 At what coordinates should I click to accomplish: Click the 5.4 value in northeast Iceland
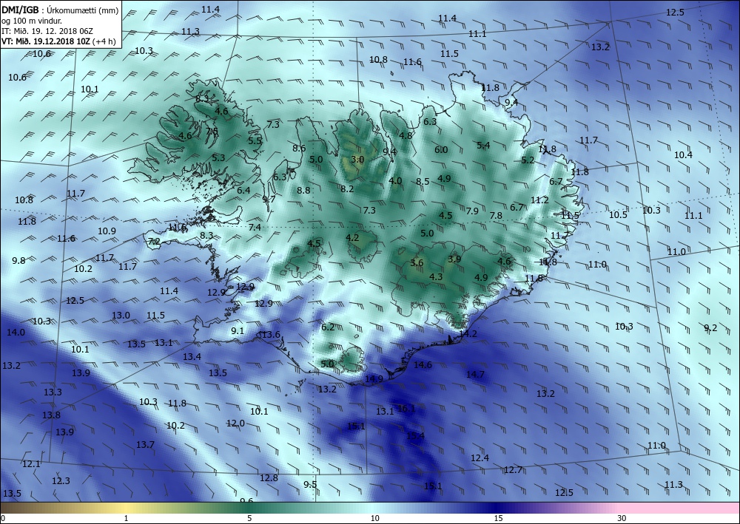pos(483,145)
